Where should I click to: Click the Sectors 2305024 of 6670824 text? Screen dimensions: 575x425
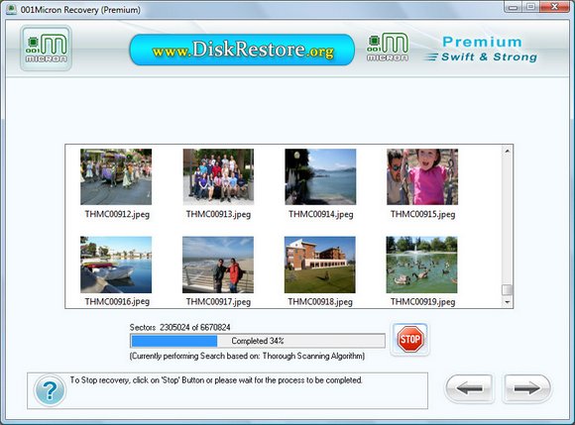180,327
